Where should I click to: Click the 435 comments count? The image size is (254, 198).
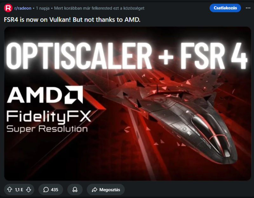tap(55, 190)
